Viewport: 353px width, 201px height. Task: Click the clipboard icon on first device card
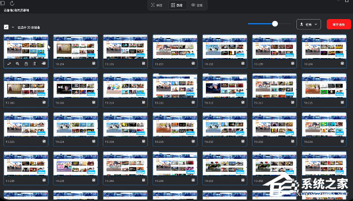[x=26, y=64]
